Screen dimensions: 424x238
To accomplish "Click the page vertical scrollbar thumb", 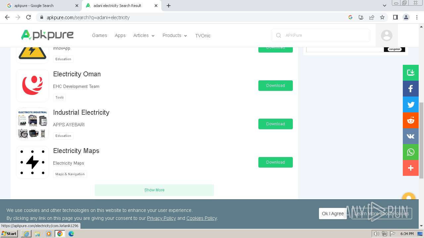I will click(421, 140).
